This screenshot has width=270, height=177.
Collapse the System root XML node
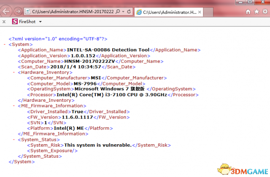pyautogui.click(x=5, y=44)
